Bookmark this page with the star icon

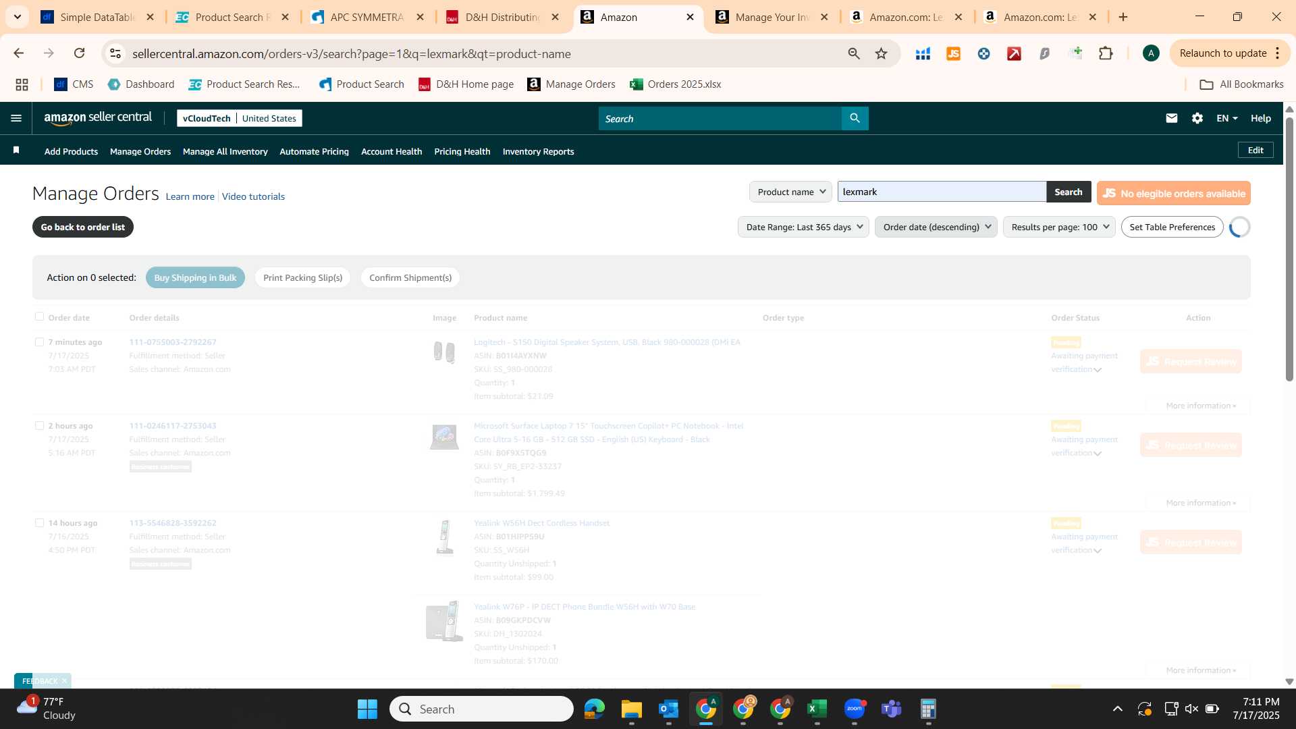[881, 53]
